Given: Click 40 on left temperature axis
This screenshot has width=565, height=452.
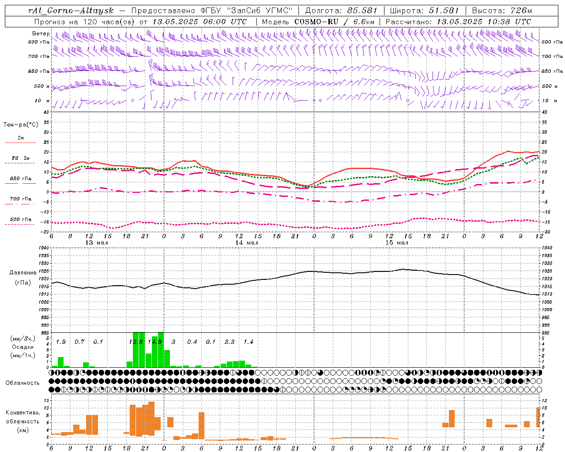Looking at the screenshot, I should click(46, 112).
